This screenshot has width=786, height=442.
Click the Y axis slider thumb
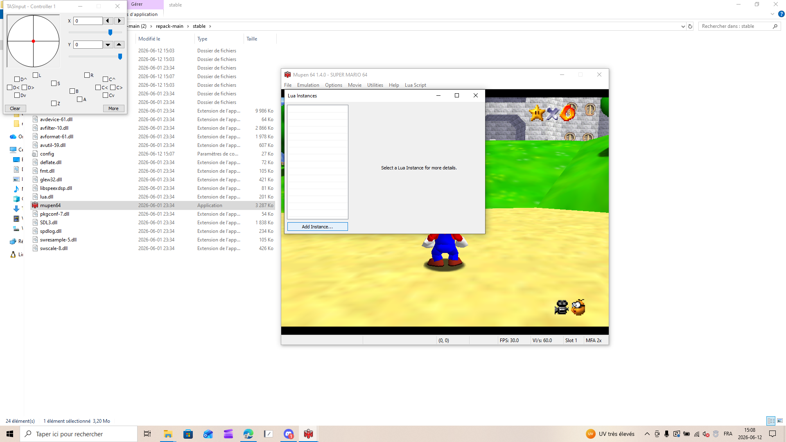(120, 56)
